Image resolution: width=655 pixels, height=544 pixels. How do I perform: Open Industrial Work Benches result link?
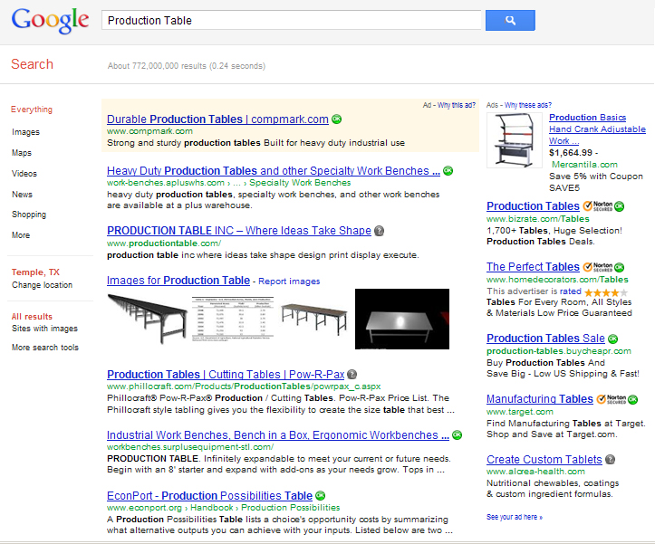(278, 435)
